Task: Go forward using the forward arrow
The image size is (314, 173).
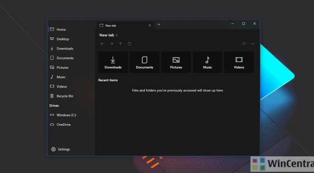Action: (x=111, y=44)
